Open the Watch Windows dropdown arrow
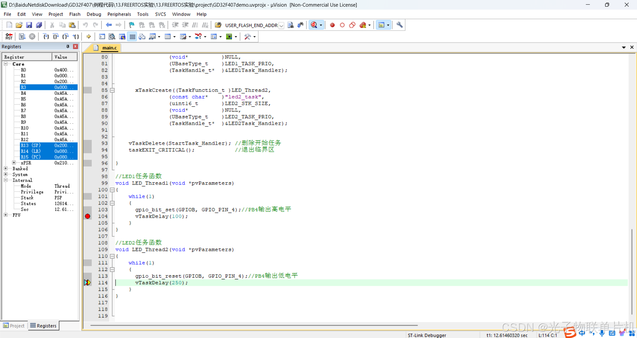The height and width of the screenshot is (338, 637). click(x=159, y=37)
